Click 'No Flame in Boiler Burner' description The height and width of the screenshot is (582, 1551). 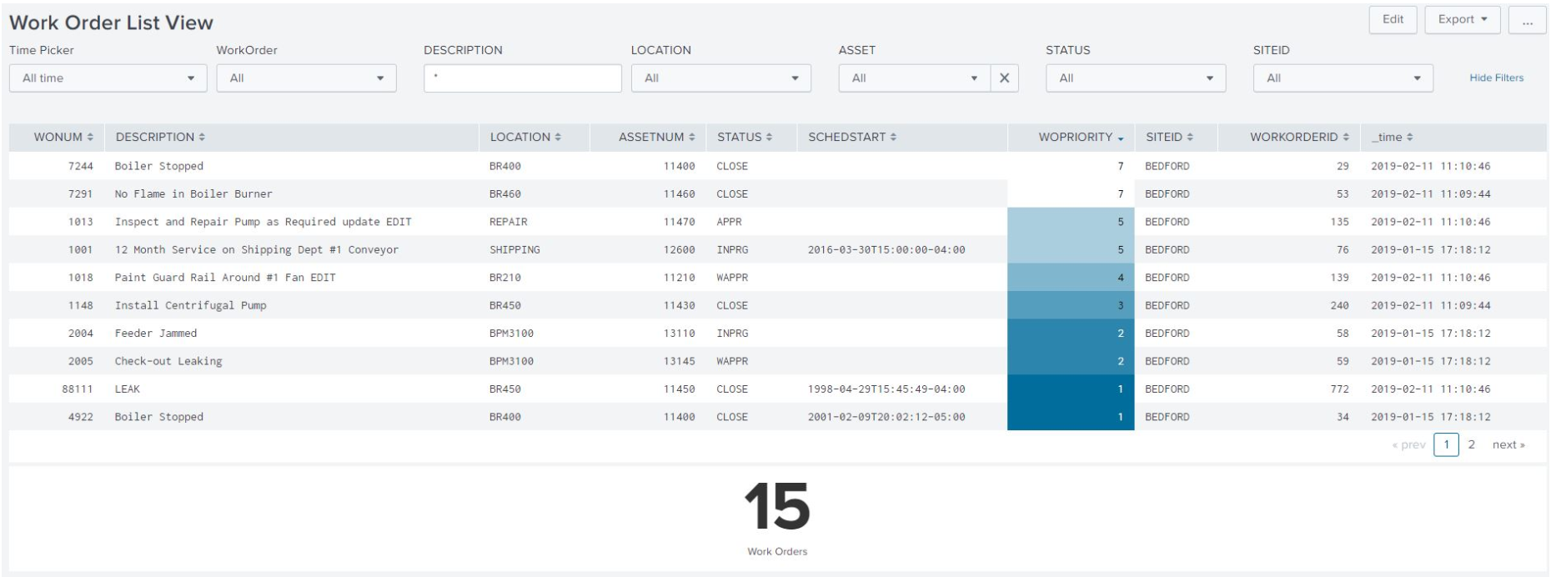(x=193, y=193)
